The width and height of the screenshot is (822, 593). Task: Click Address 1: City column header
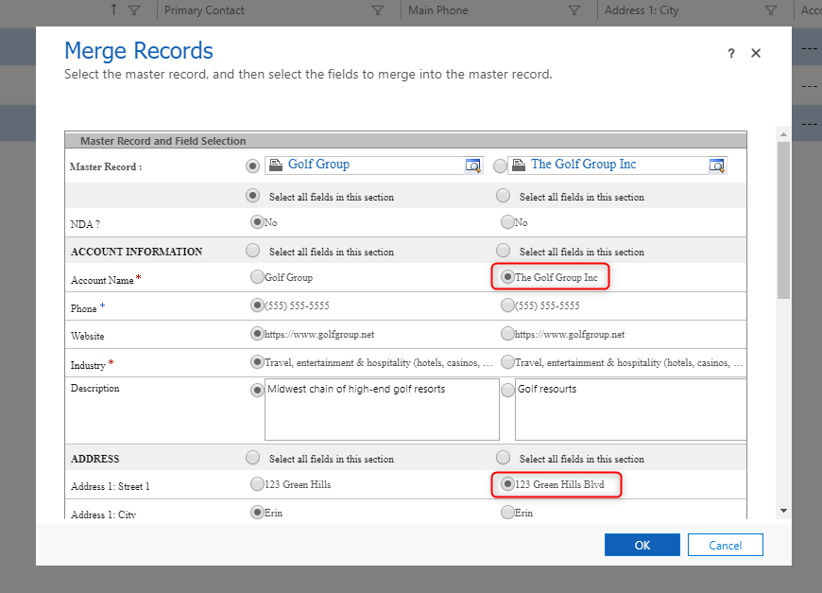tap(642, 10)
